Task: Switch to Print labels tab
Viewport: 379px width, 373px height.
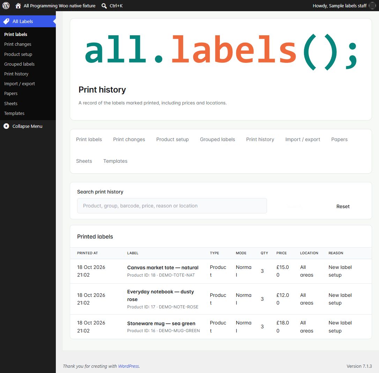Action: (x=89, y=139)
